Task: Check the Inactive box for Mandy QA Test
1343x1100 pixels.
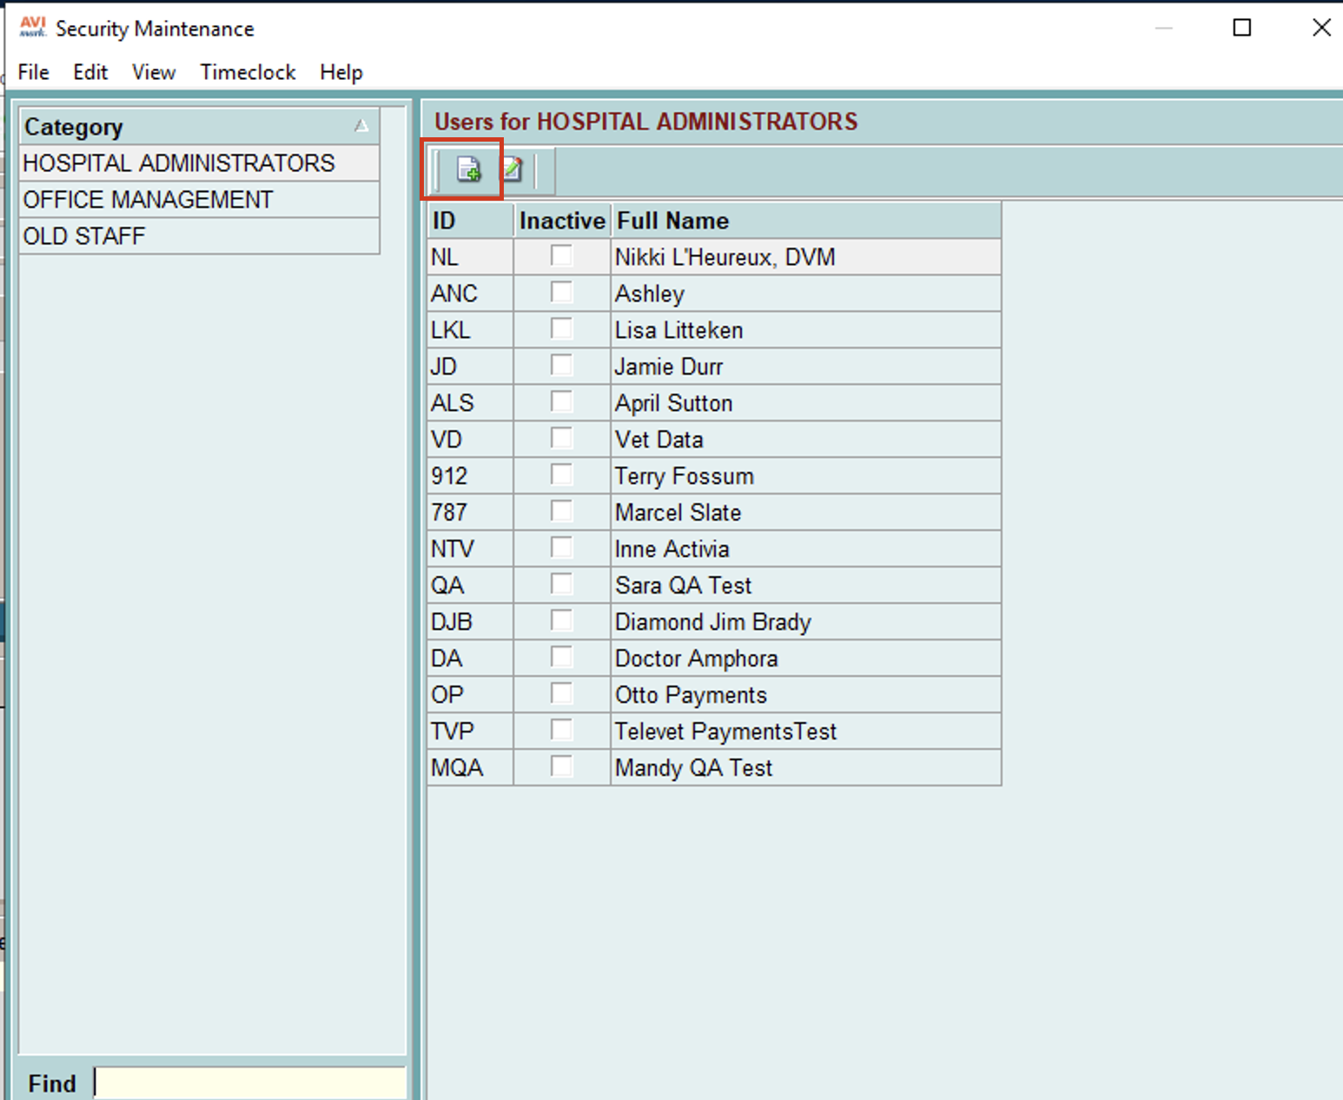Action: click(x=561, y=767)
